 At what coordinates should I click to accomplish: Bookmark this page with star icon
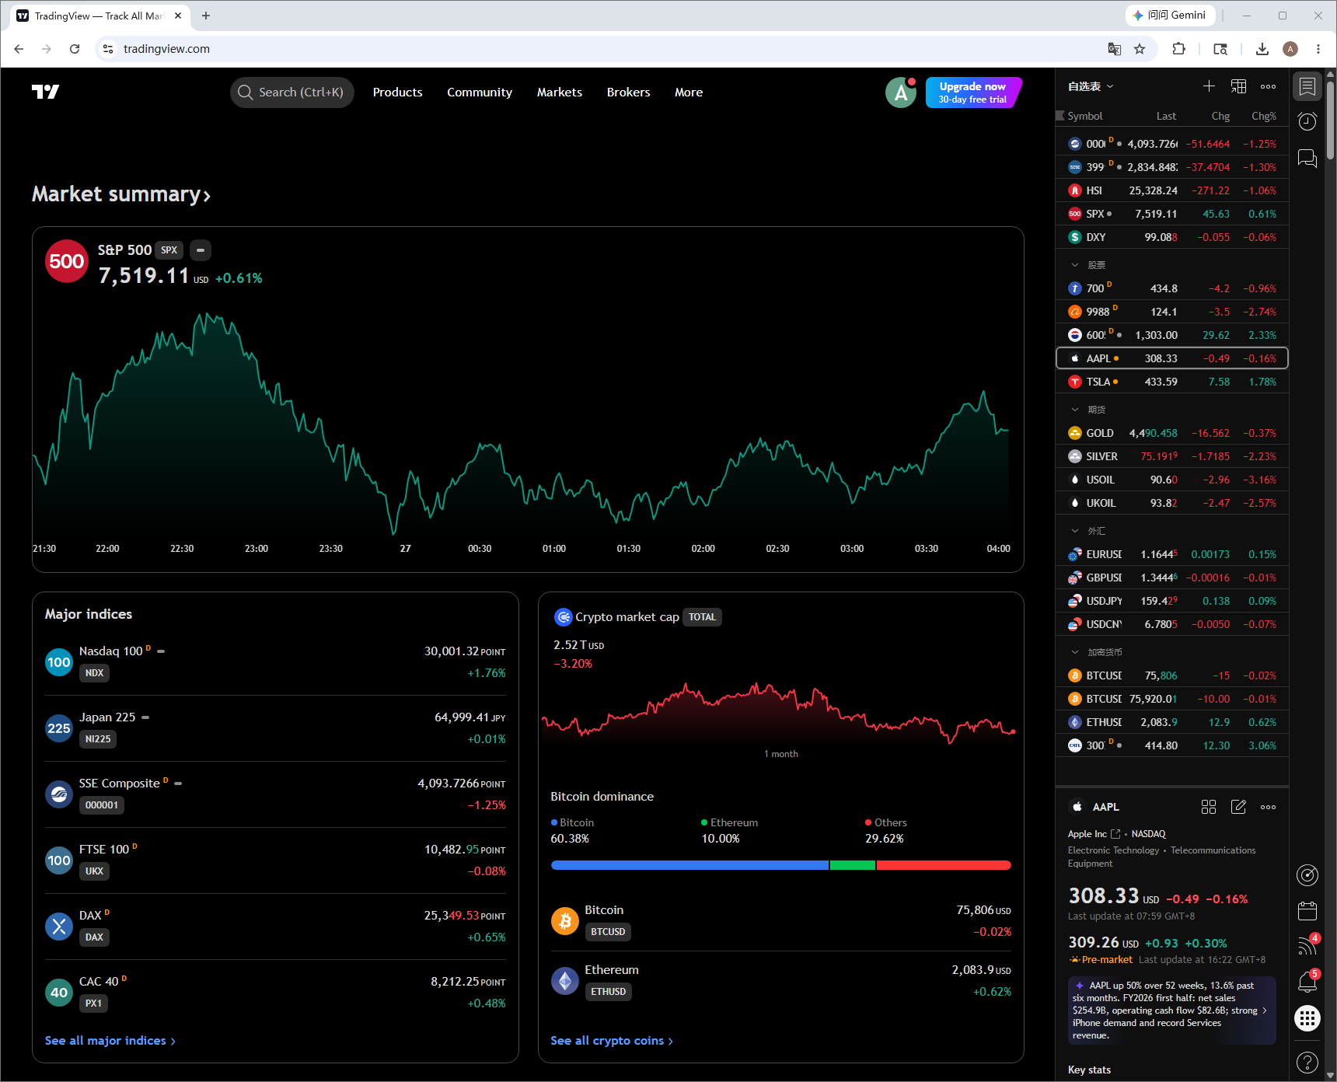pyautogui.click(x=1140, y=49)
